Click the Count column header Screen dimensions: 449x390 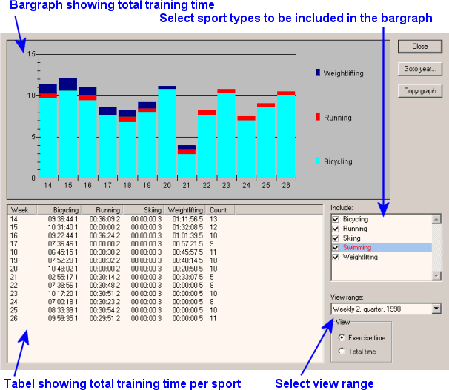[219, 210]
